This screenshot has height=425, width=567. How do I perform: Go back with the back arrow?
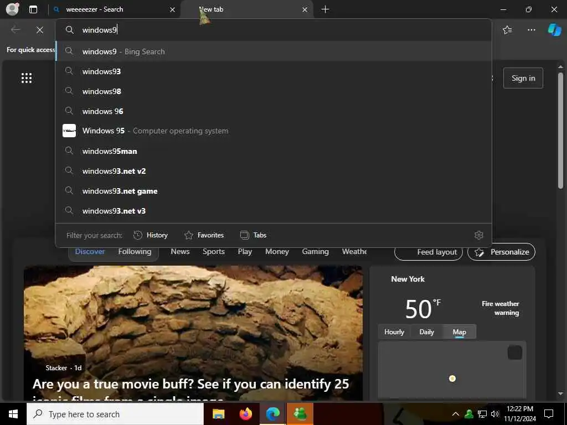[x=16, y=30]
